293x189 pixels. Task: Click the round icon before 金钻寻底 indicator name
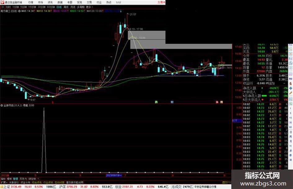click(x=2, y=106)
